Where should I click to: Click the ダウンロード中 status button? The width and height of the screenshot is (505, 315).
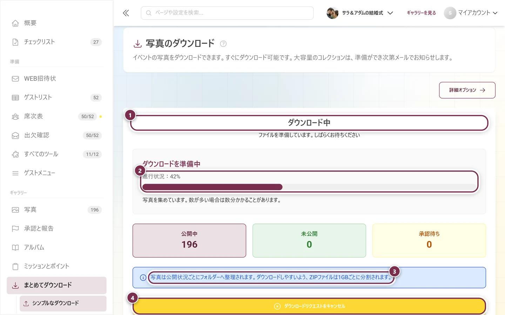point(309,123)
